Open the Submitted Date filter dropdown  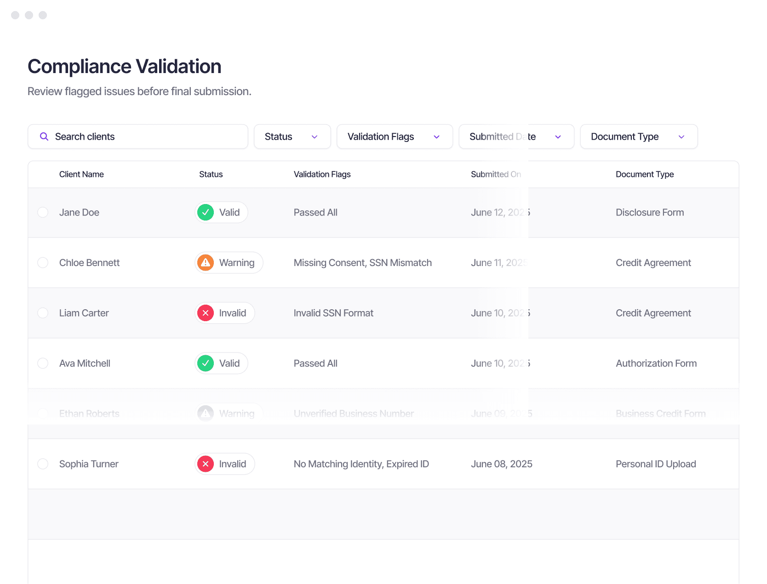(516, 136)
